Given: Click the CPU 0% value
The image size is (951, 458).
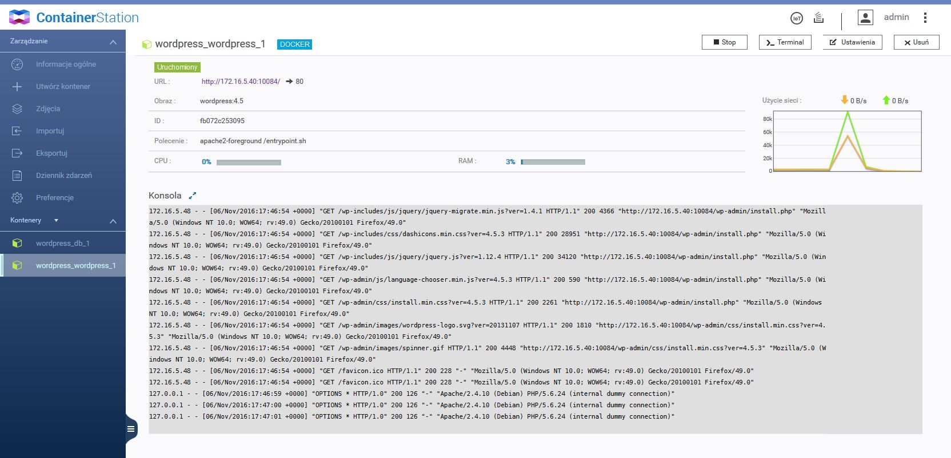Looking at the screenshot, I should (x=206, y=162).
